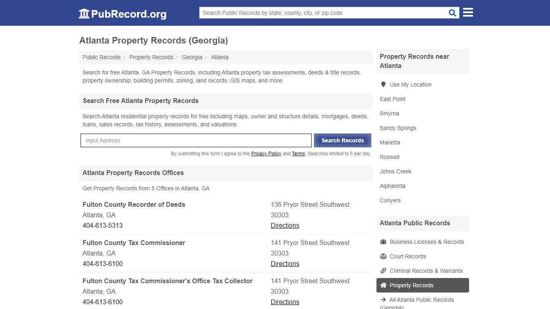Select the Use My Location link
This screenshot has width=550, height=309.
[411, 84]
